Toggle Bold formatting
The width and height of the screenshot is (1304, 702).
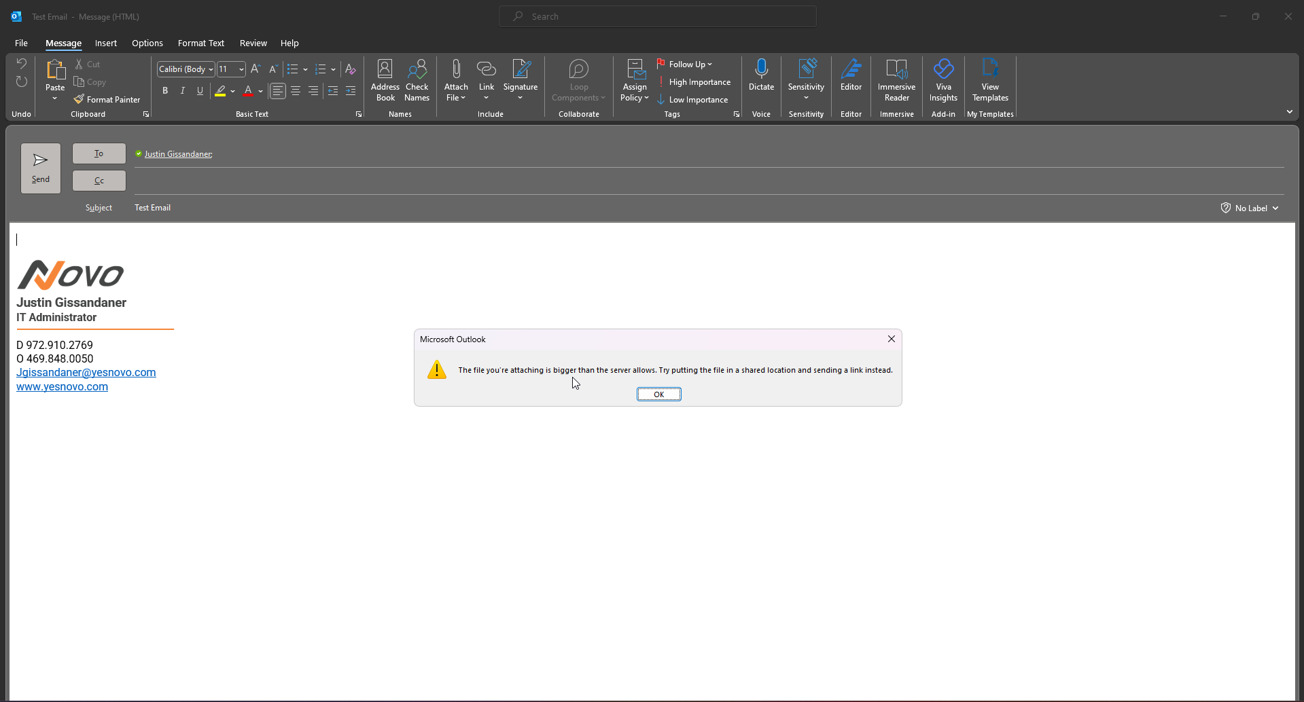[165, 90]
